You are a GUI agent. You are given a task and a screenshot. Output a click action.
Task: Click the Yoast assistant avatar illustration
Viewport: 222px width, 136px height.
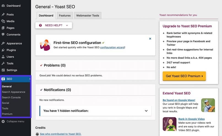(45, 45)
